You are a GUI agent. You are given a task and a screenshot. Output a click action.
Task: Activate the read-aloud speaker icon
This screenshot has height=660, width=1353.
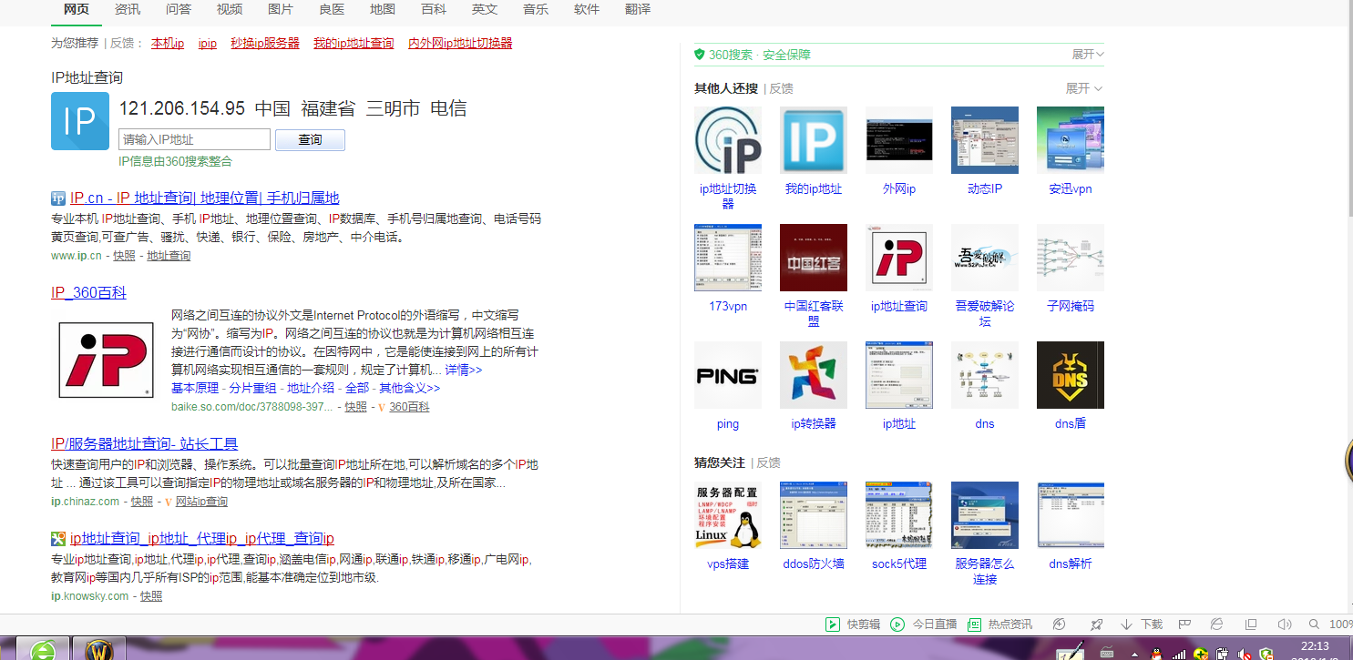tap(1285, 624)
